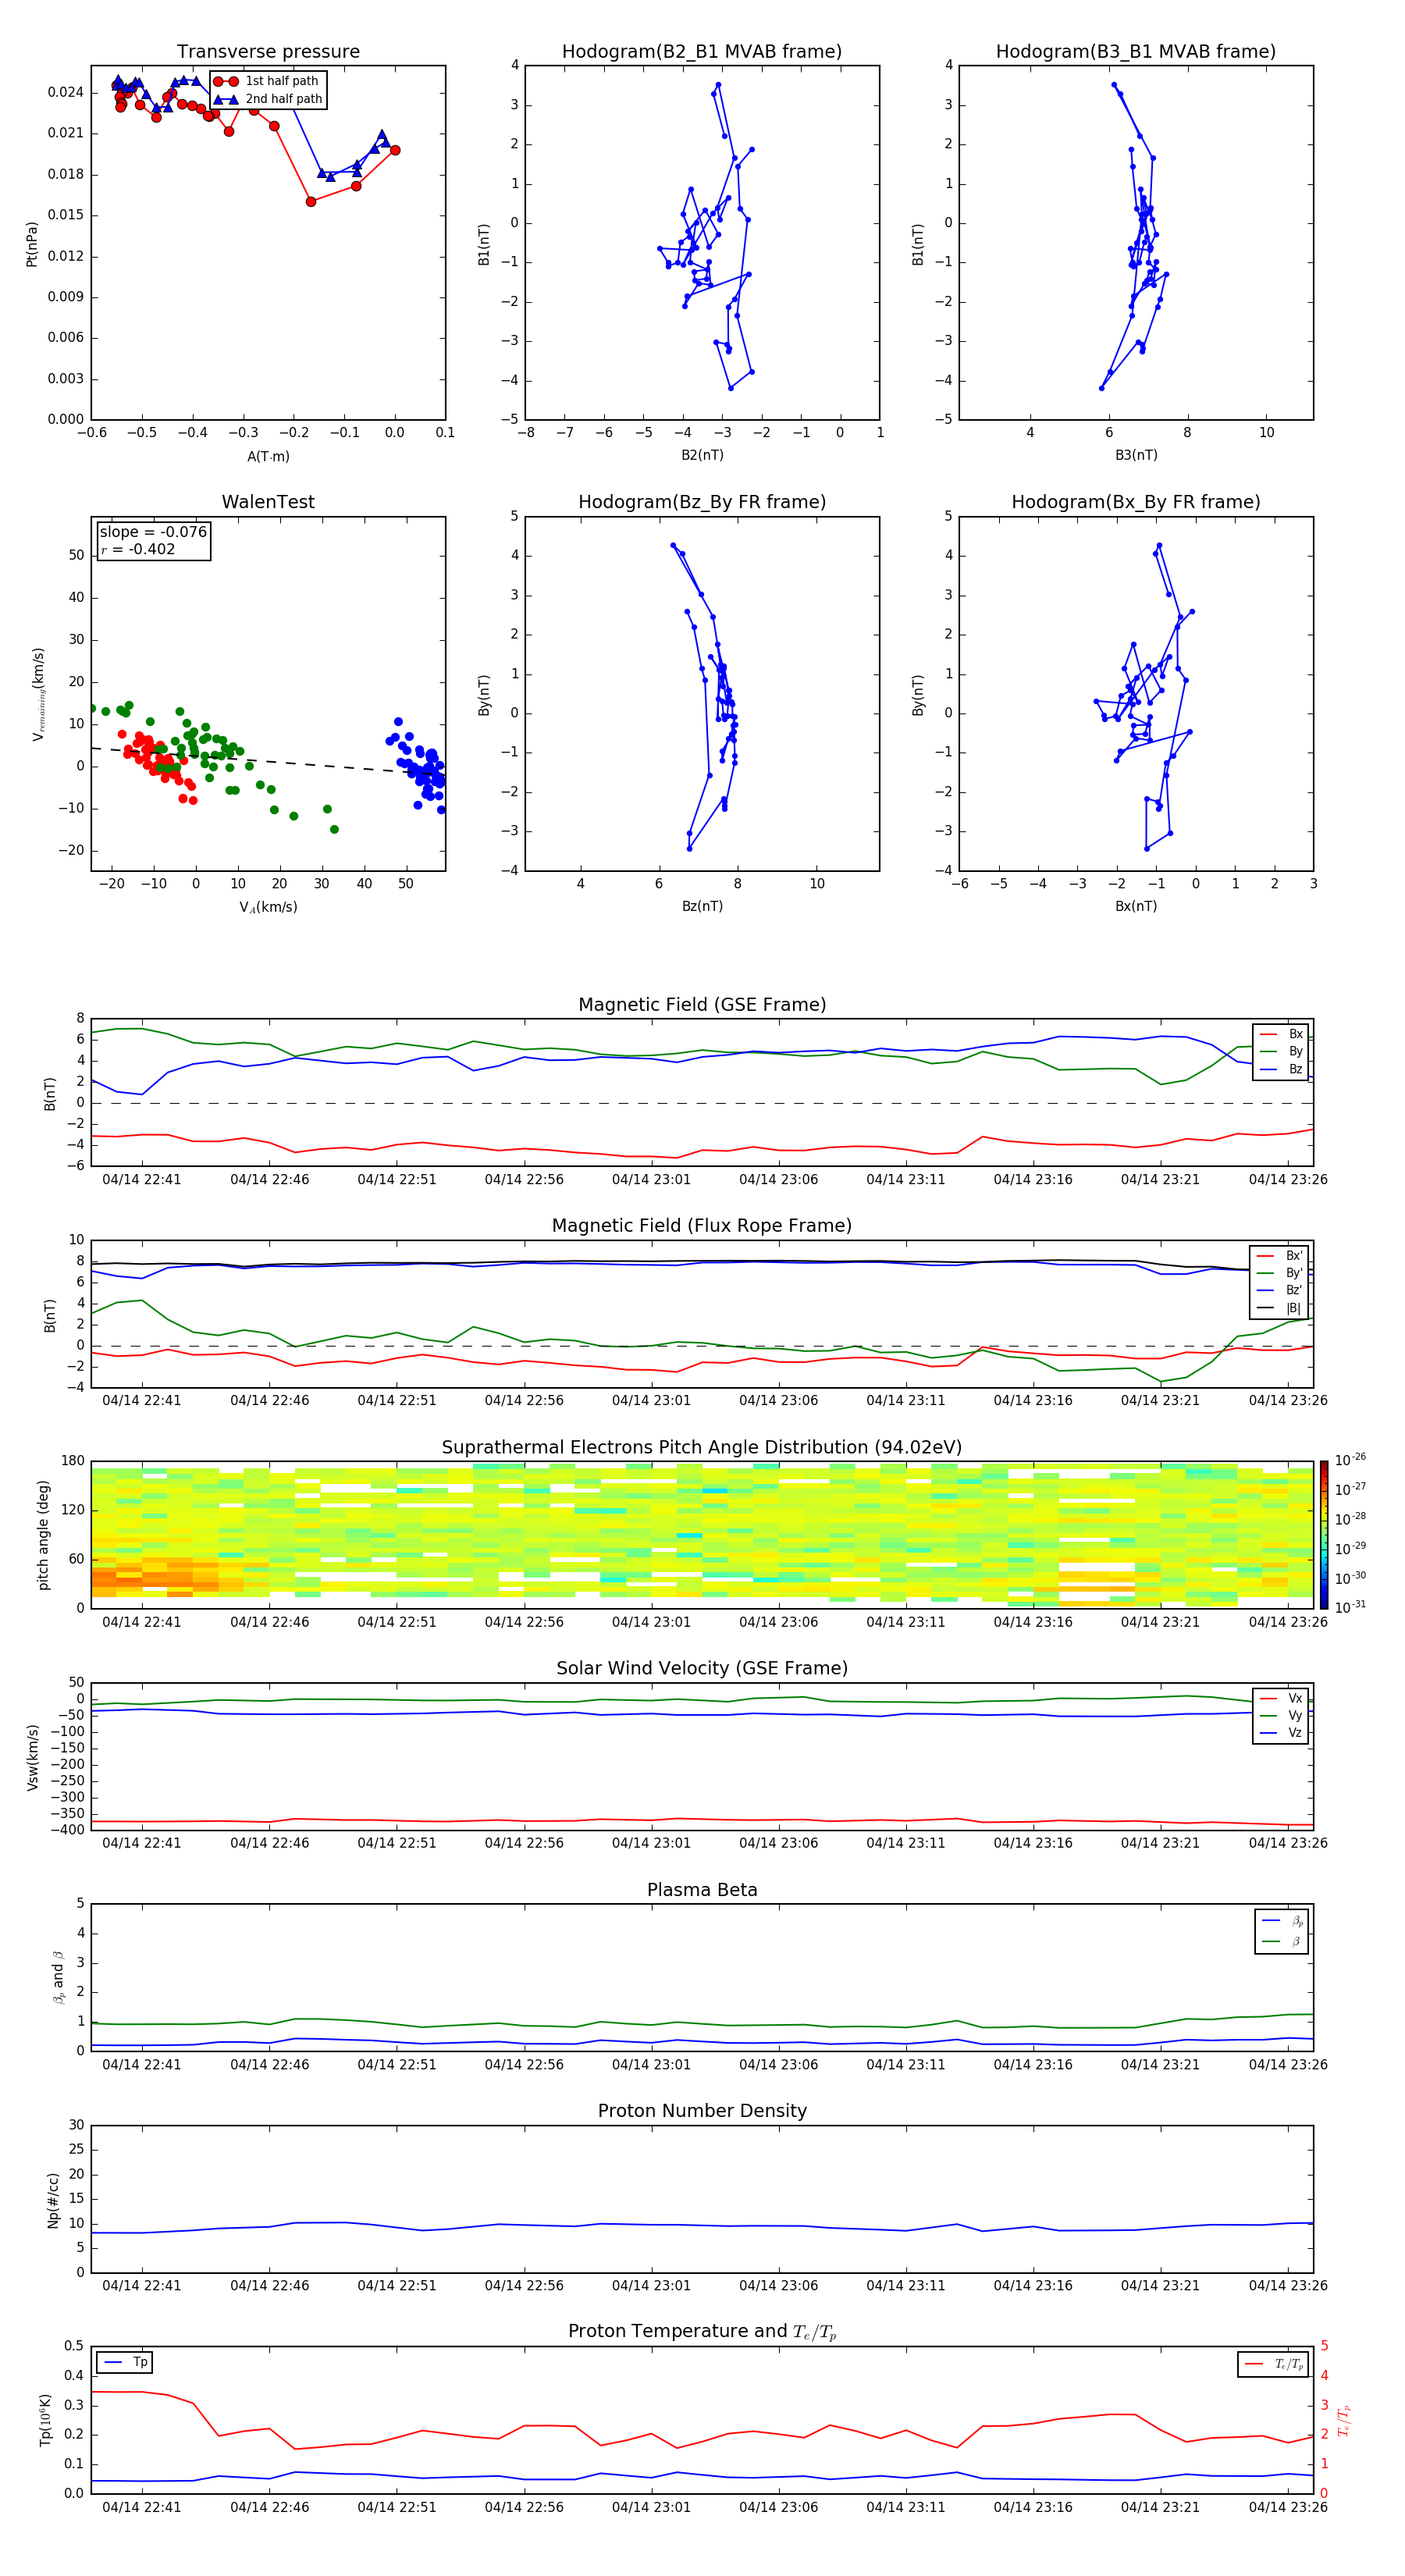
Task: Click "04/14 22:41" tick under GSE Magnetic Field plot
Action: (x=142, y=1179)
